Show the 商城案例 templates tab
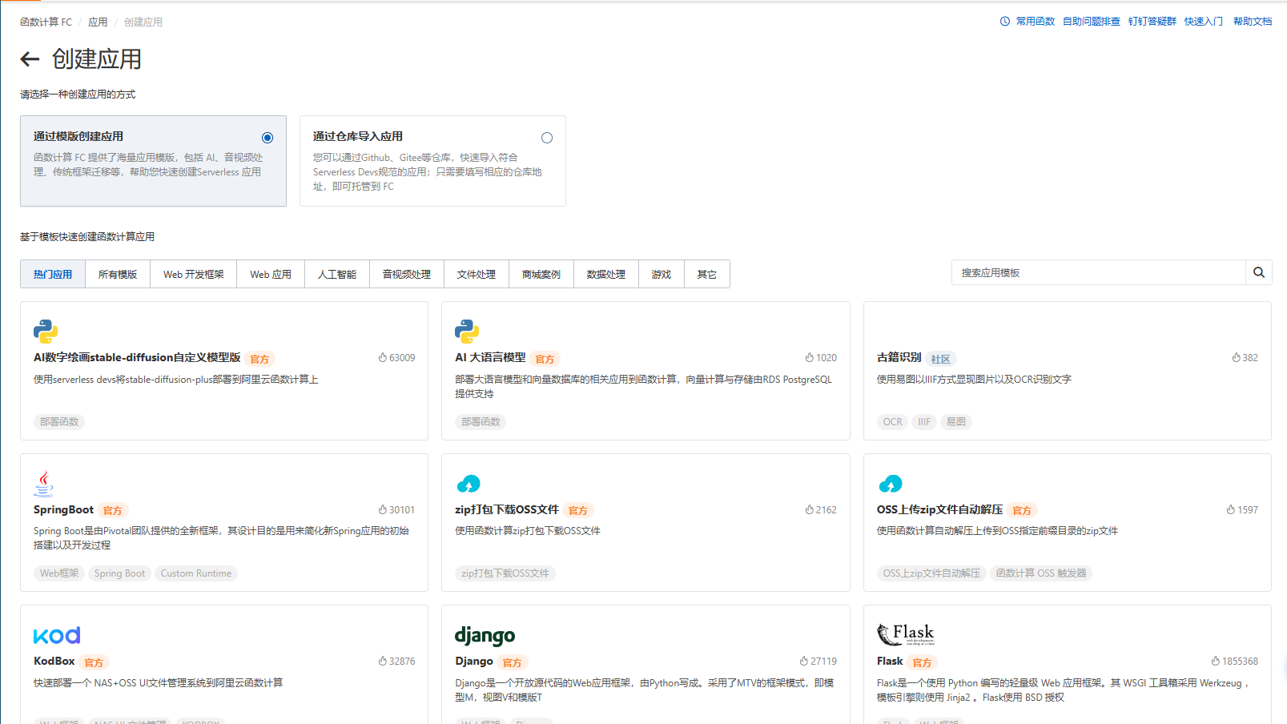 [541, 274]
